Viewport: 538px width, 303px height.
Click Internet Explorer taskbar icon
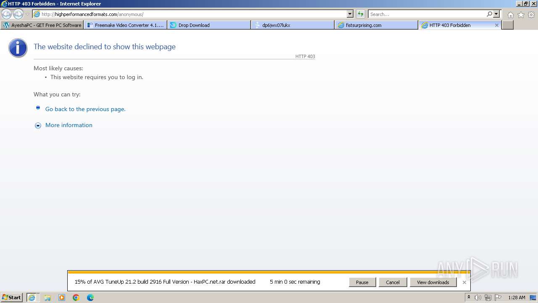tap(32, 298)
